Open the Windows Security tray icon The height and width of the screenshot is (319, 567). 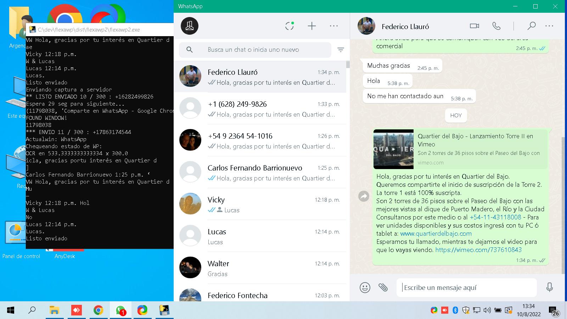pos(466,310)
